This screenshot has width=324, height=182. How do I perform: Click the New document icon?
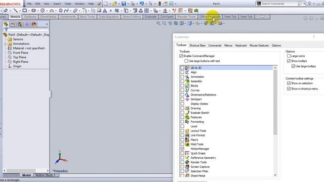pyautogui.click(x=106, y=4)
